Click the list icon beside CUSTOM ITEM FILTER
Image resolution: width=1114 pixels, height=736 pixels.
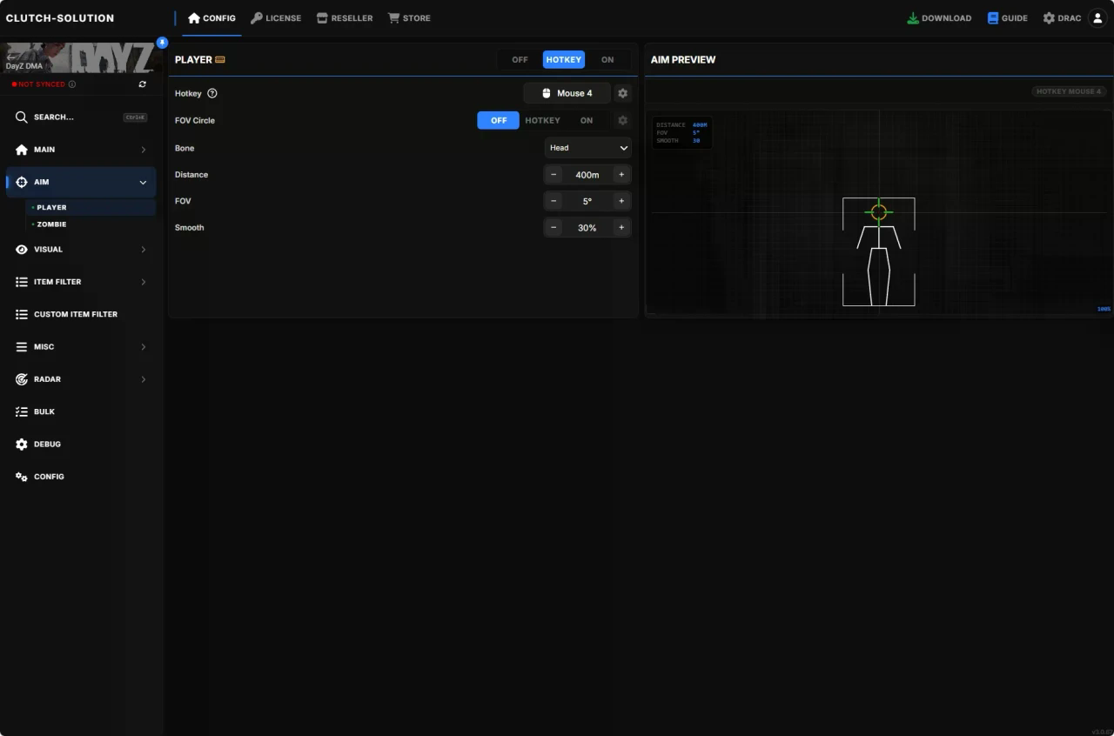click(x=22, y=314)
